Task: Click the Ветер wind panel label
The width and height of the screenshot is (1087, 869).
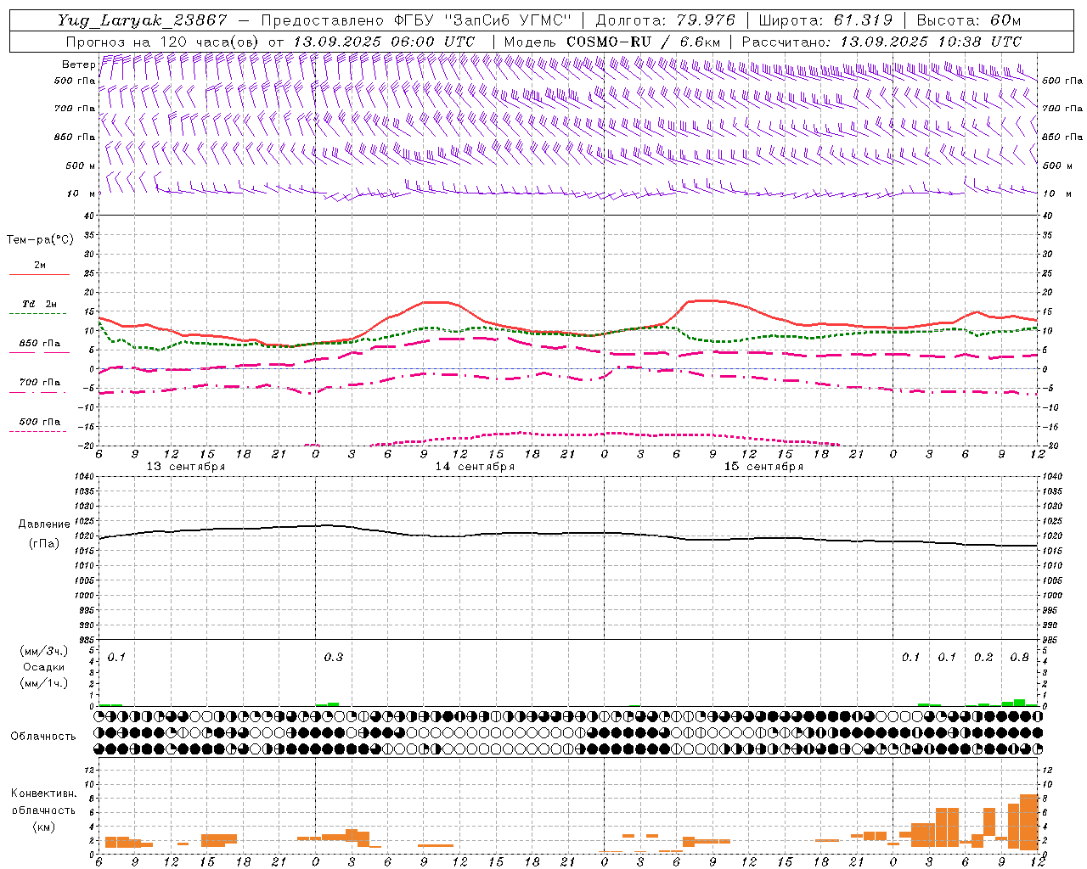Action: point(78,64)
